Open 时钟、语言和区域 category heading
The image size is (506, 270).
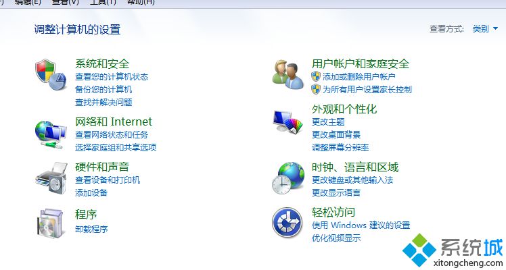(355, 167)
